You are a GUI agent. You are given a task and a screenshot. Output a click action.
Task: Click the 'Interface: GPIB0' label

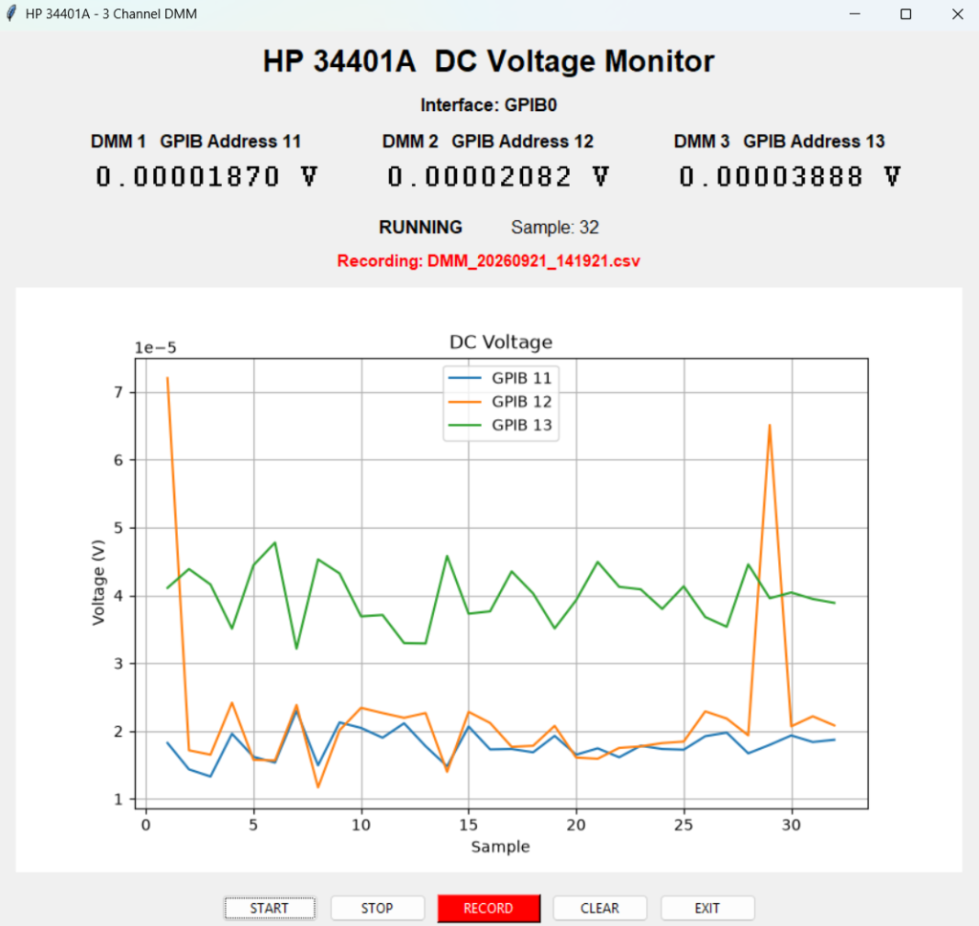489,105
